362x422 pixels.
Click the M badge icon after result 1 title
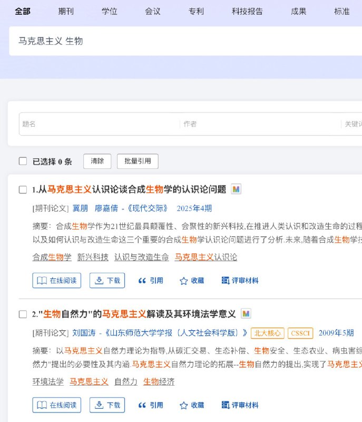tap(236, 189)
